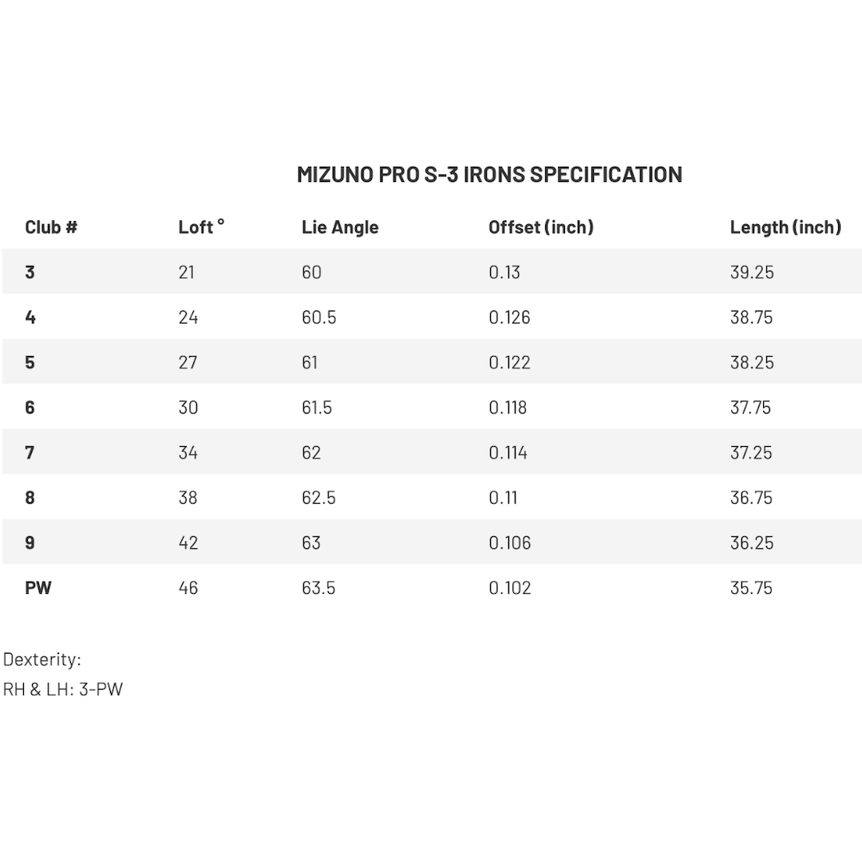The height and width of the screenshot is (862, 862).
Task: Select the Offset (inch) column header
Action: click(x=541, y=227)
